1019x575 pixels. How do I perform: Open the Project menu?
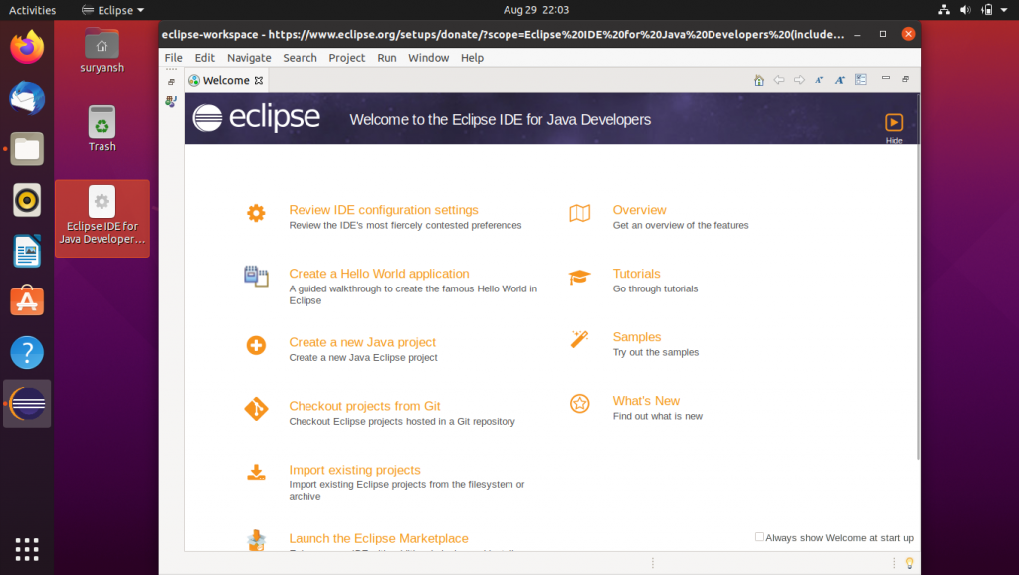point(346,58)
